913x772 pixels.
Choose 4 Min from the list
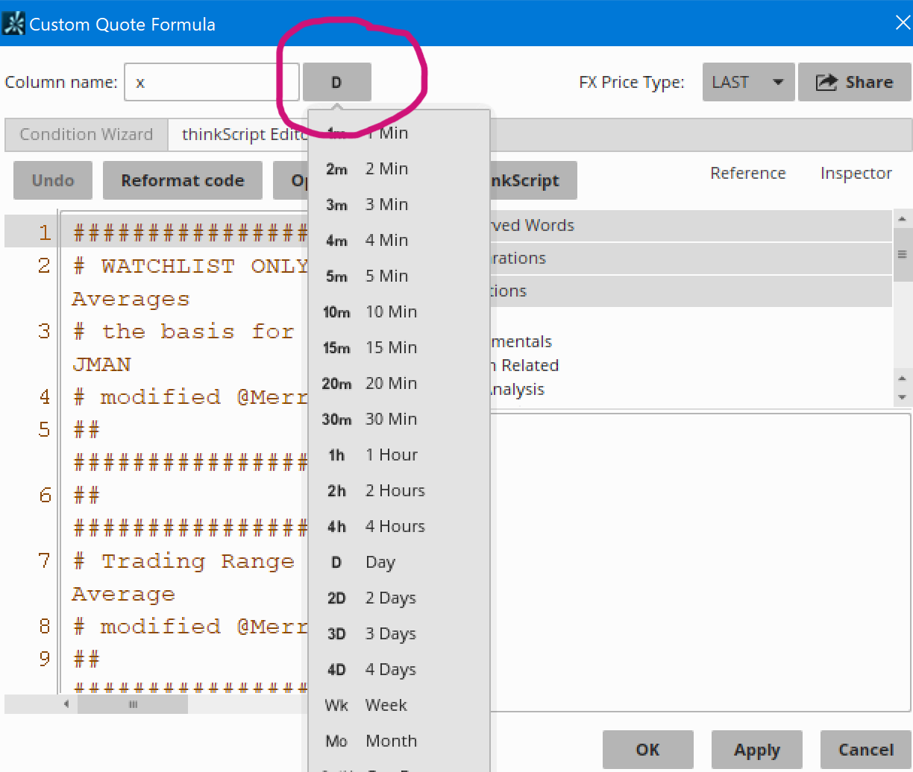(x=399, y=240)
